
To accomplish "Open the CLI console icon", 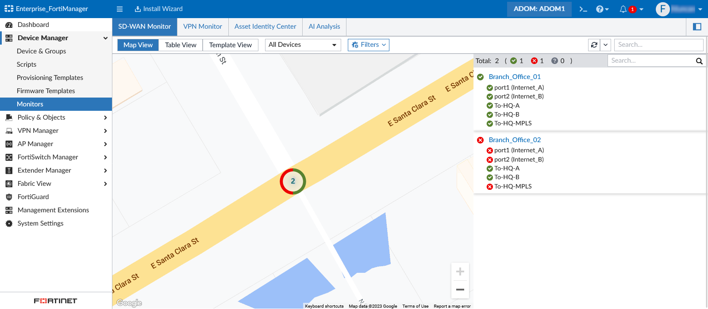I will tap(583, 9).
